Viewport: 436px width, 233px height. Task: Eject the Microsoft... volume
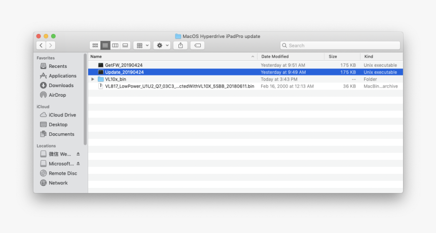pyautogui.click(x=78, y=164)
